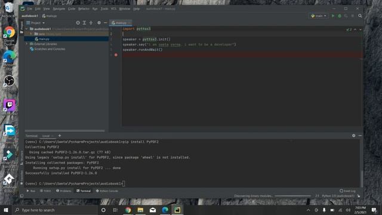Click the indexing progress bar in status bar

(x=292, y=196)
